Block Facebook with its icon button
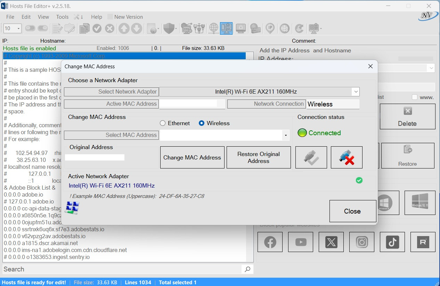 270,242
